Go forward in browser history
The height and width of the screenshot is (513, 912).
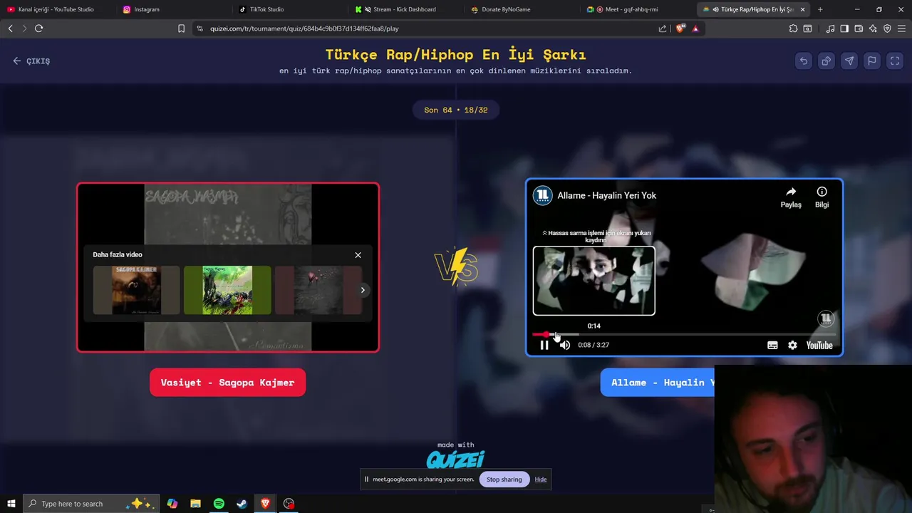click(x=24, y=28)
